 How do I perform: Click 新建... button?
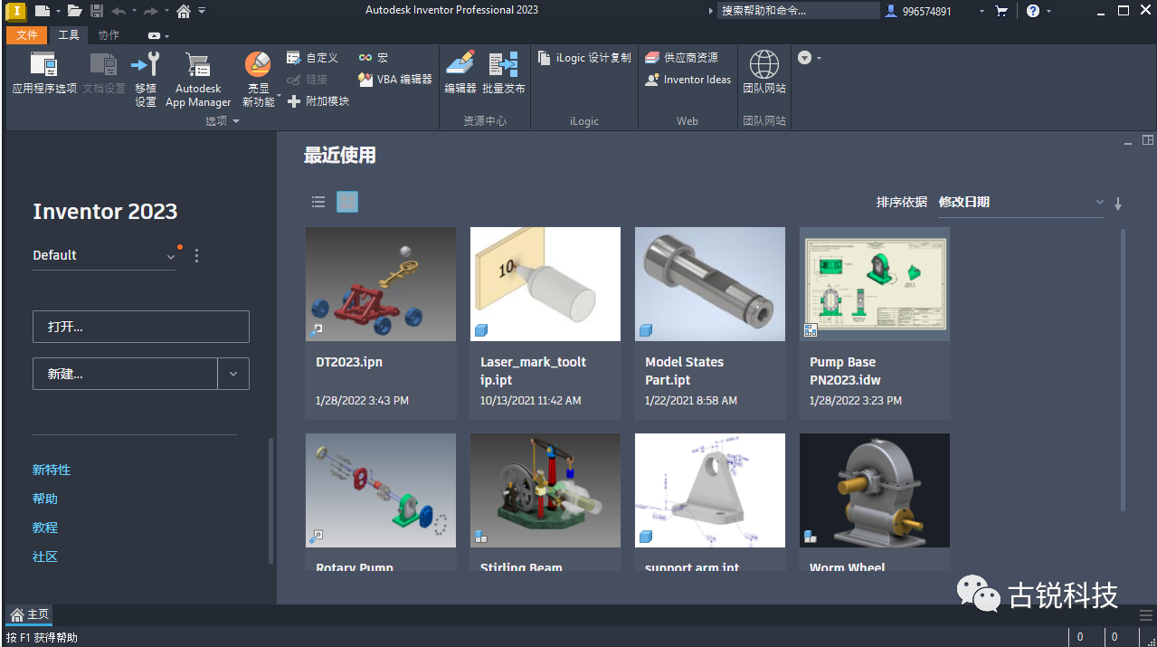pyautogui.click(x=125, y=374)
